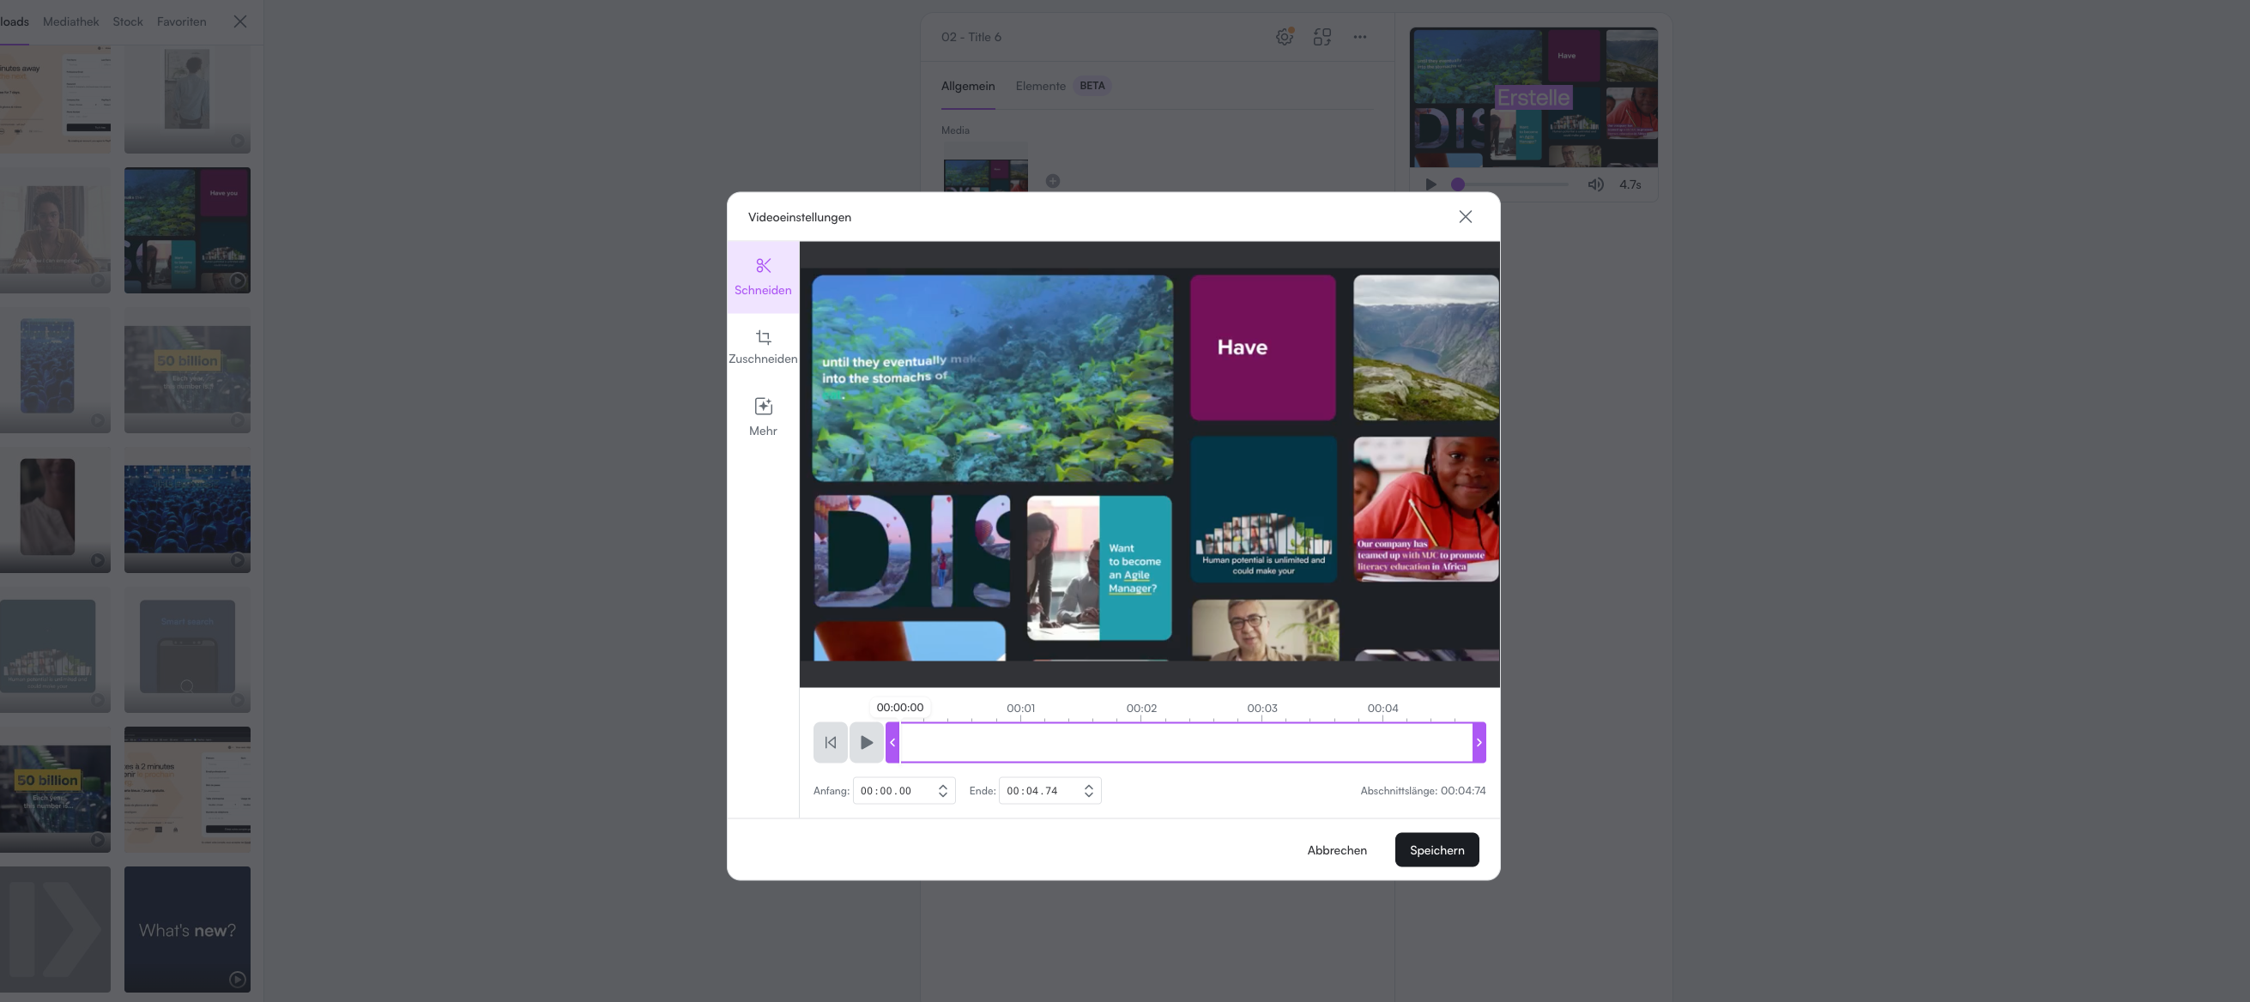
Task: Click the purple playback progress slider
Action: [1458, 184]
